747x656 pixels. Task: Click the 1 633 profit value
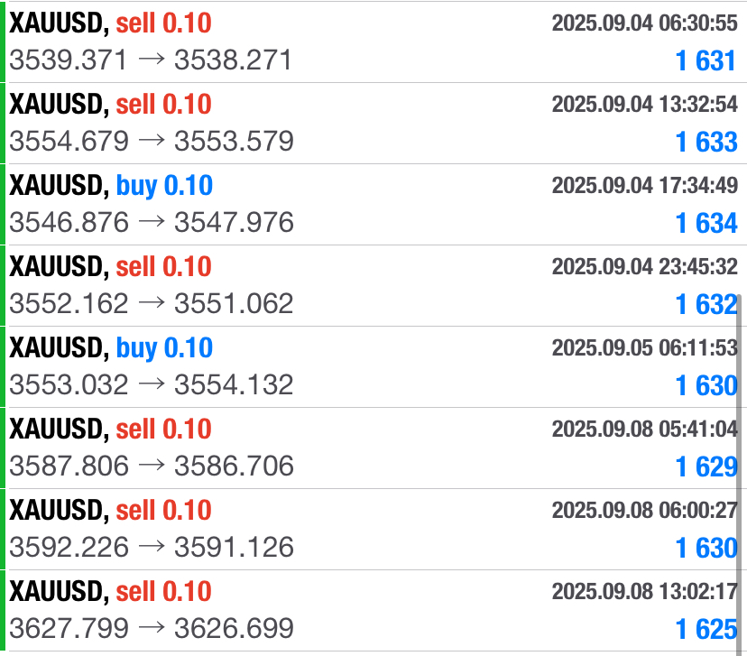(x=705, y=142)
